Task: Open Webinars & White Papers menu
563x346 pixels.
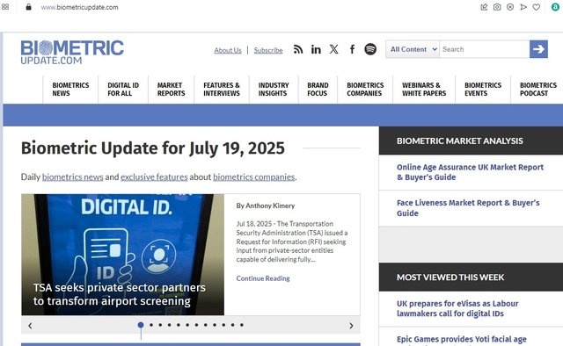Action: [x=424, y=90]
